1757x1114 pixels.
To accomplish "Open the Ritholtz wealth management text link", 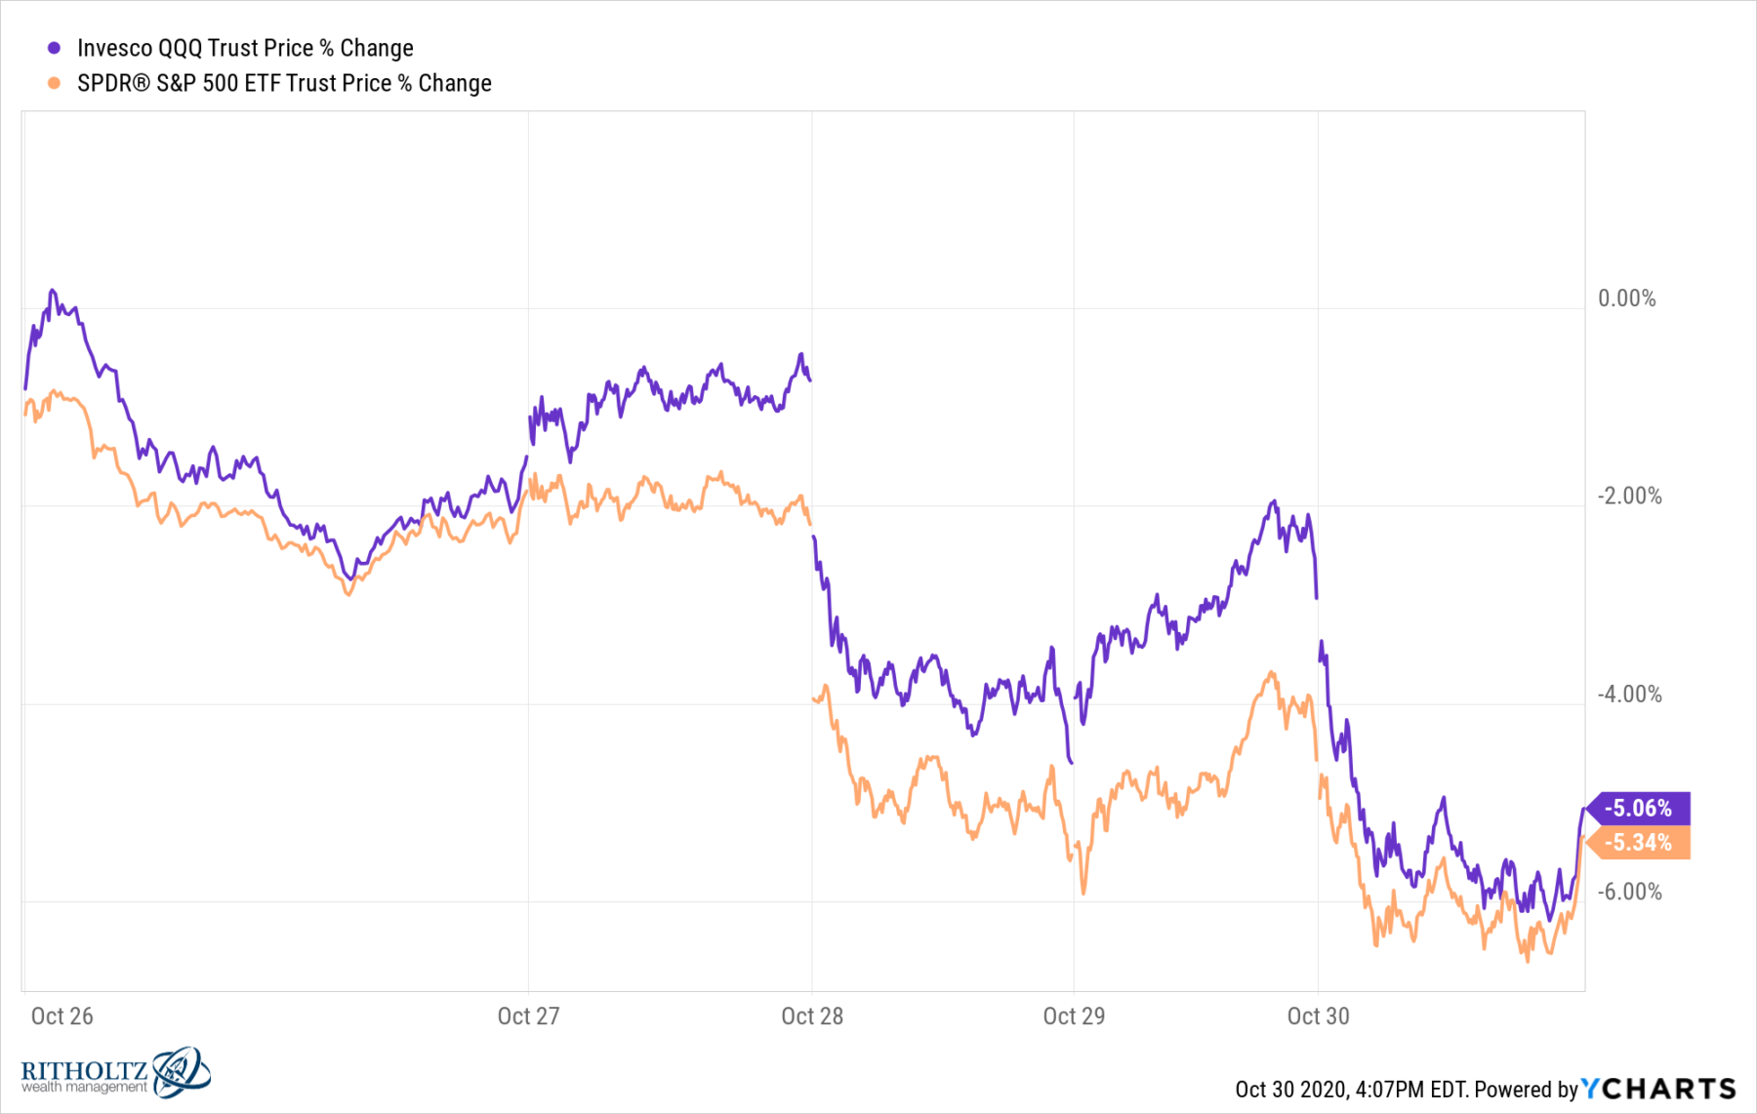I will pos(84,1077).
